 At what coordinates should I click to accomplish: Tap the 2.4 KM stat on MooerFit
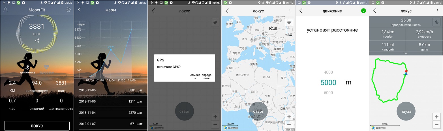(12, 87)
